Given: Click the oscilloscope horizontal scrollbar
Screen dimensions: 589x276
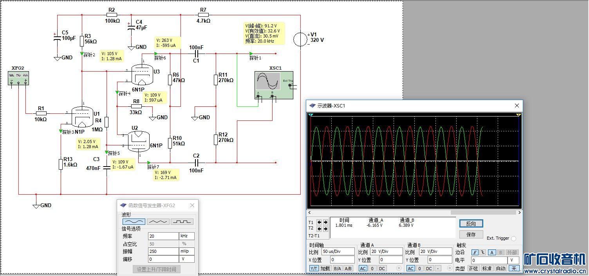Looking at the screenshot, I should point(414,213).
